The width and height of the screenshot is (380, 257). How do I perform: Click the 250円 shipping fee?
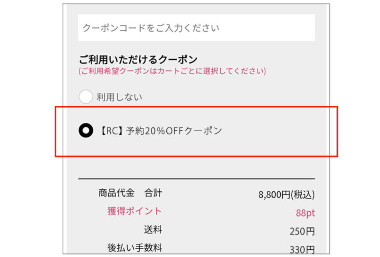[302, 231]
